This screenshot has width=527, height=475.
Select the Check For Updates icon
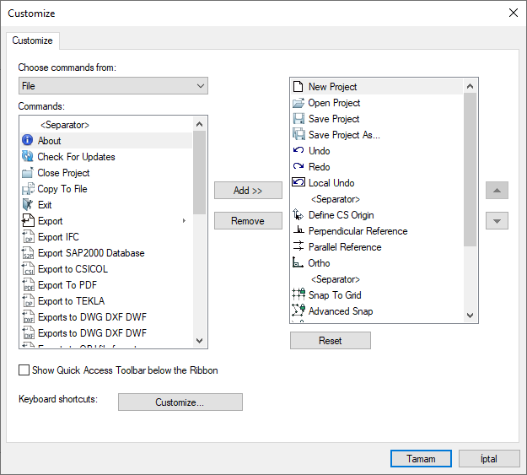tap(27, 157)
